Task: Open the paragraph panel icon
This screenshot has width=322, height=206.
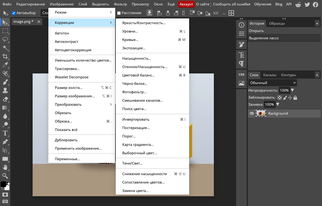Action: pos(242,64)
